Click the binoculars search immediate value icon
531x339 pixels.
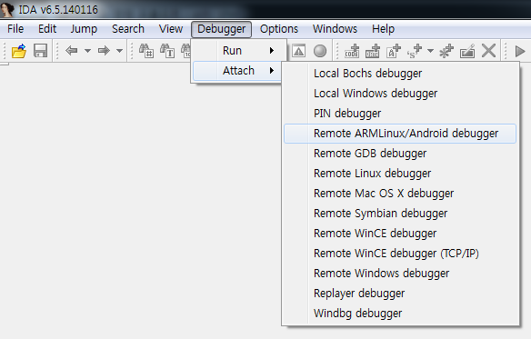tap(146, 51)
